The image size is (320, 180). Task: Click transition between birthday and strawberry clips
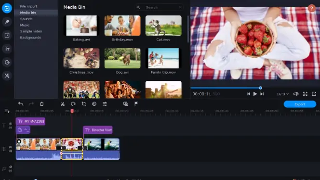click(61, 148)
